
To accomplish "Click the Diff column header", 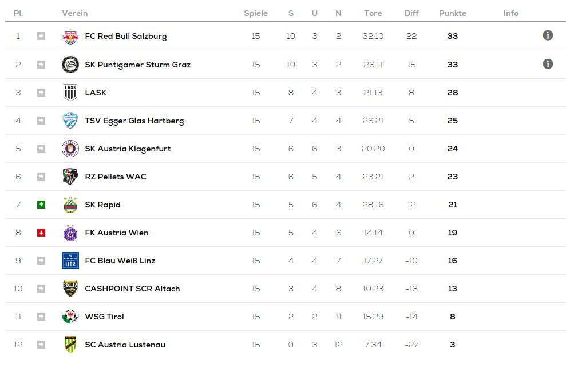I will (411, 13).
